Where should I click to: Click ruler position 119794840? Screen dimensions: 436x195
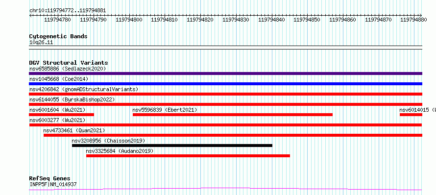[x=272, y=20]
